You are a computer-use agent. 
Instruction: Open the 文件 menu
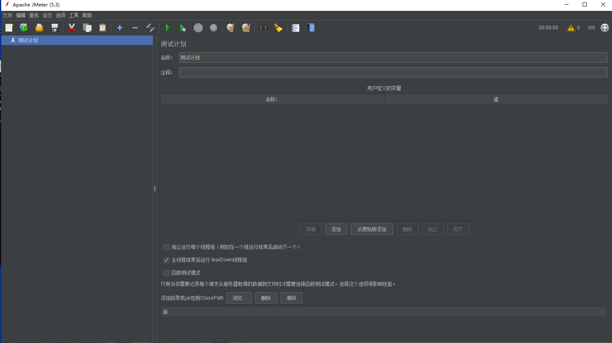click(7, 15)
